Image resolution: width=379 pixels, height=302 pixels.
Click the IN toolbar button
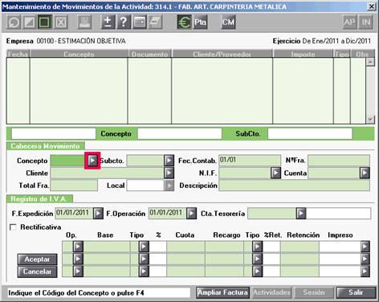click(366, 22)
